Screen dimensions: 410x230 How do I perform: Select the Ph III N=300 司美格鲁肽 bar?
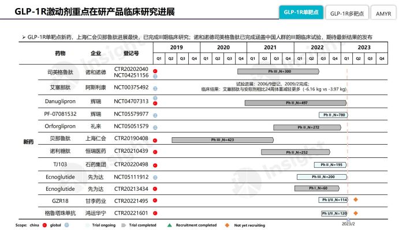tap(278, 71)
